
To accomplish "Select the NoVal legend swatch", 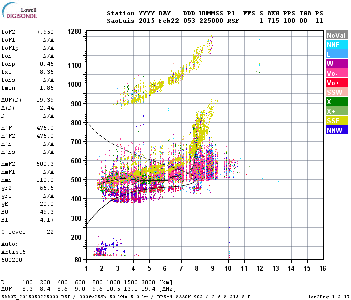I will (337, 35).
